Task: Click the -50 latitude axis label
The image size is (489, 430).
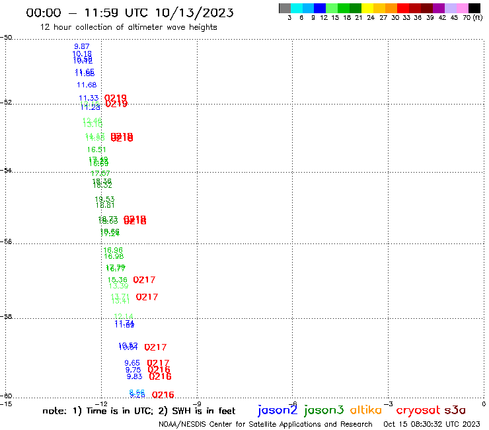Action: point(6,38)
